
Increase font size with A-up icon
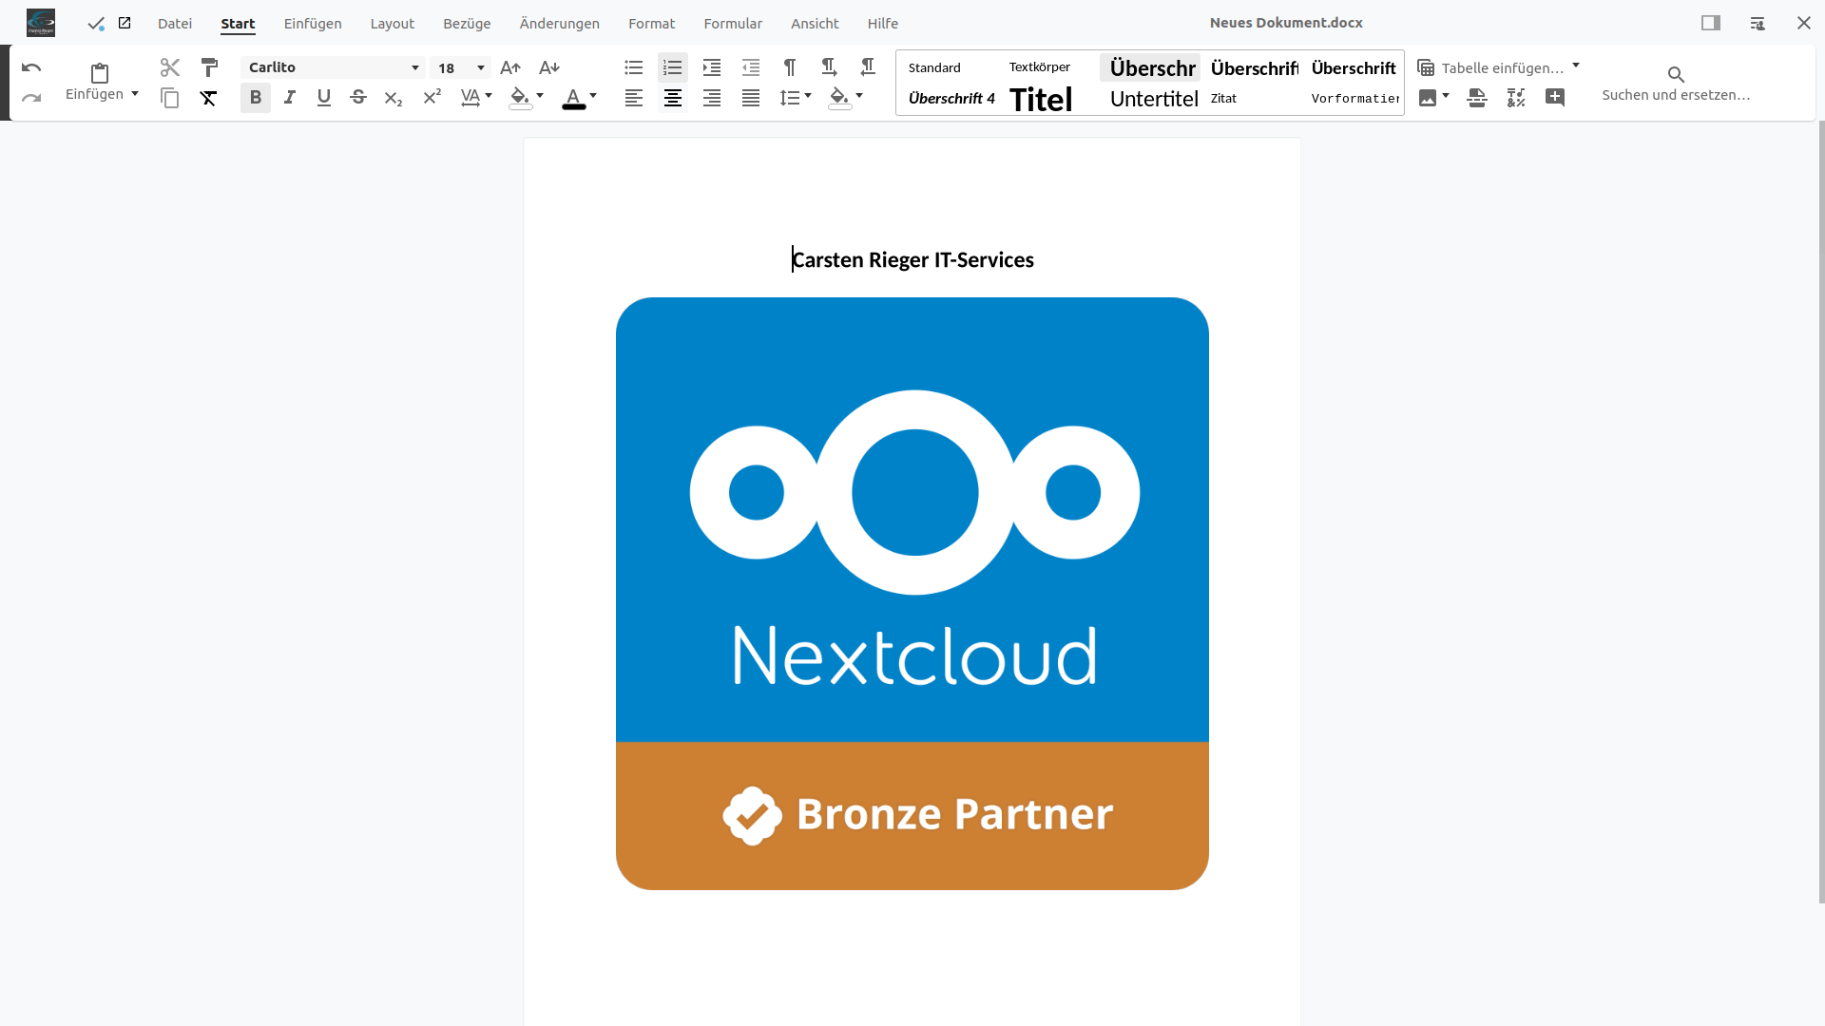(x=510, y=67)
